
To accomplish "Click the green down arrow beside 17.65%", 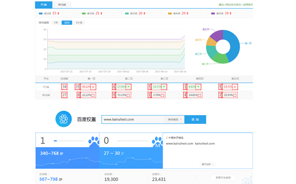I will click(x=128, y=87).
